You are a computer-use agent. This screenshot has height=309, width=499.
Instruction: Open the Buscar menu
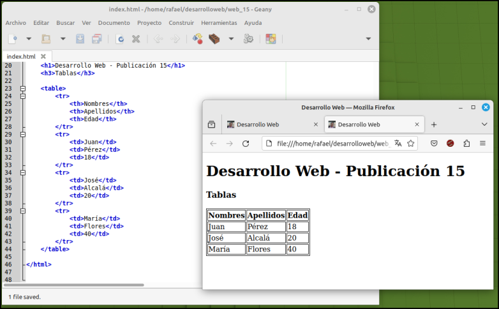coord(66,23)
